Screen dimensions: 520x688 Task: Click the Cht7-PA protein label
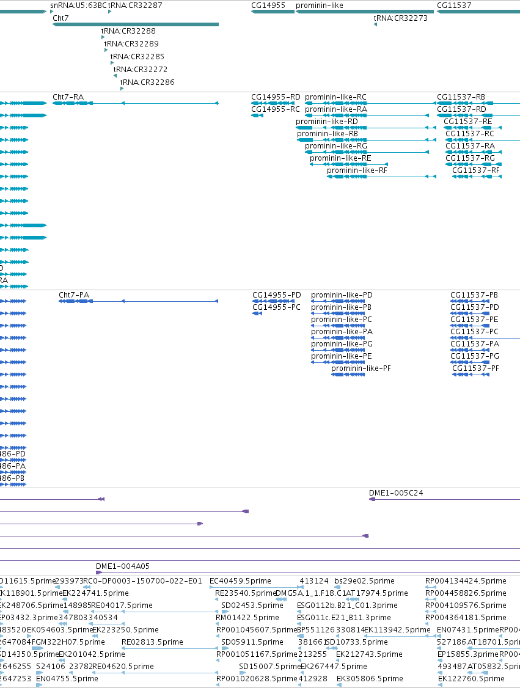pyautogui.click(x=74, y=295)
